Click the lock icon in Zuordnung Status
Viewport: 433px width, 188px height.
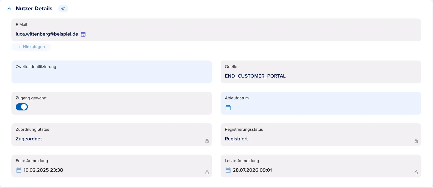[207, 141]
